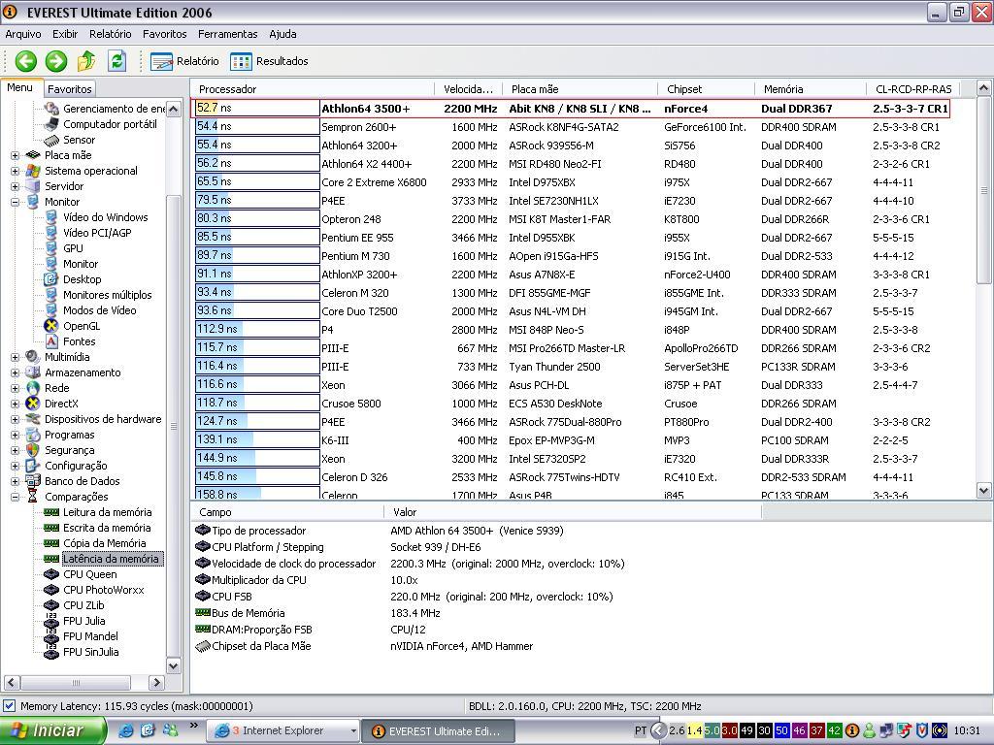Open the Ferramentas menu
Screen dimensions: 994x745
coord(227,34)
